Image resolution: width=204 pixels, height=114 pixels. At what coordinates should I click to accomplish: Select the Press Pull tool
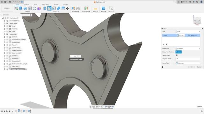click(x=45, y=9)
